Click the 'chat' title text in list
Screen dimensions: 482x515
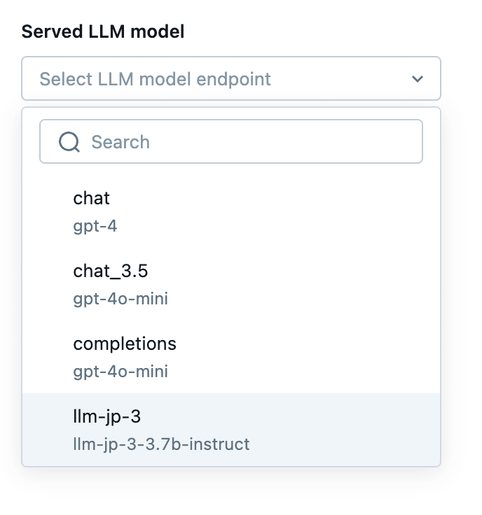(91, 198)
